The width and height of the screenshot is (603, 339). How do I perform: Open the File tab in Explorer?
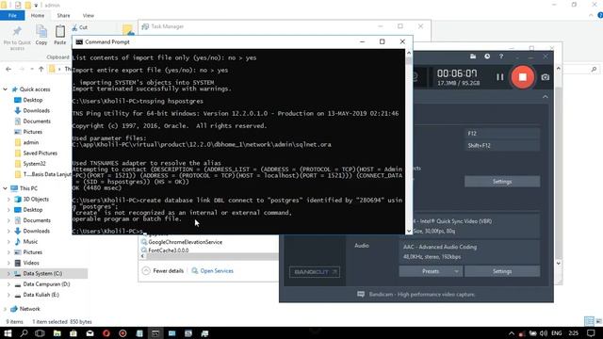click(x=12, y=15)
